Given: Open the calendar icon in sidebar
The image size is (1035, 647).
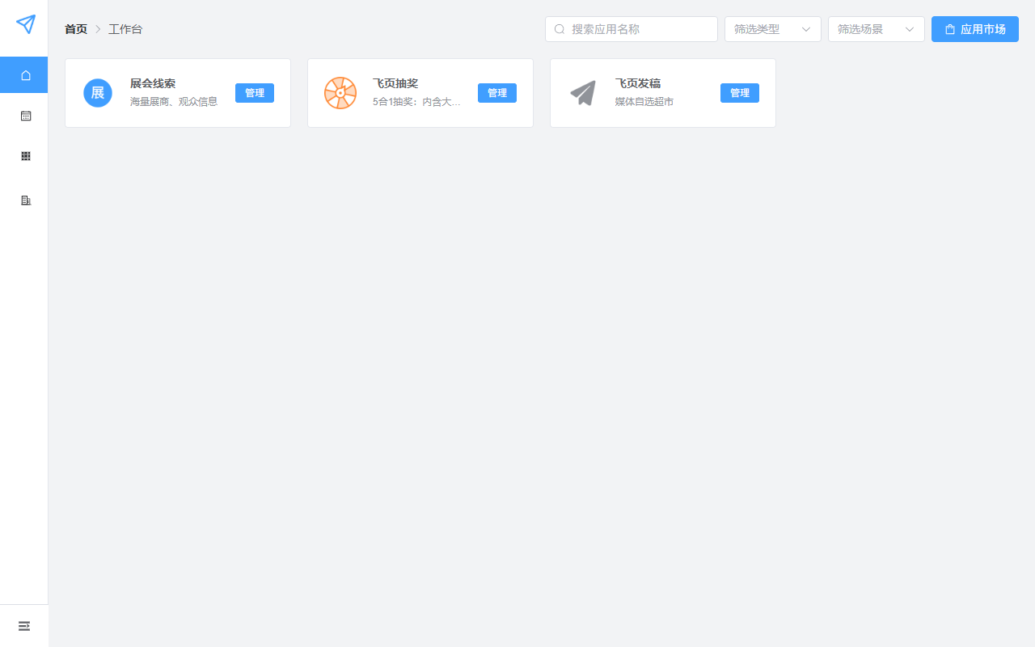Looking at the screenshot, I should 26,116.
